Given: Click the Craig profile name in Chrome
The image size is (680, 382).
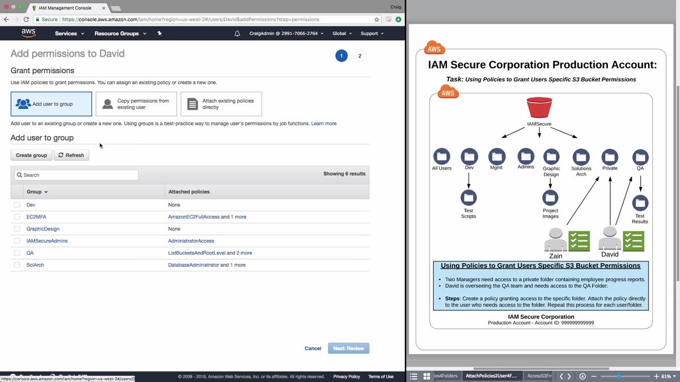Looking at the screenshot, I should pos(396,7).
